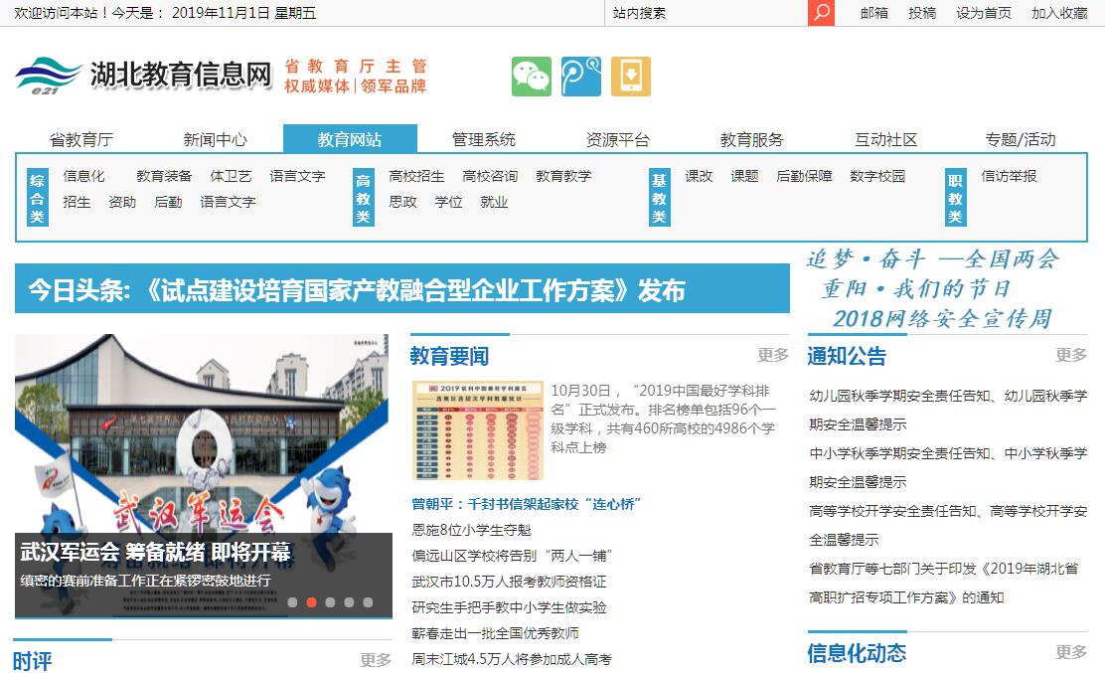Select the 职教类 category label

pyautogui.click(x=955, y=197)
